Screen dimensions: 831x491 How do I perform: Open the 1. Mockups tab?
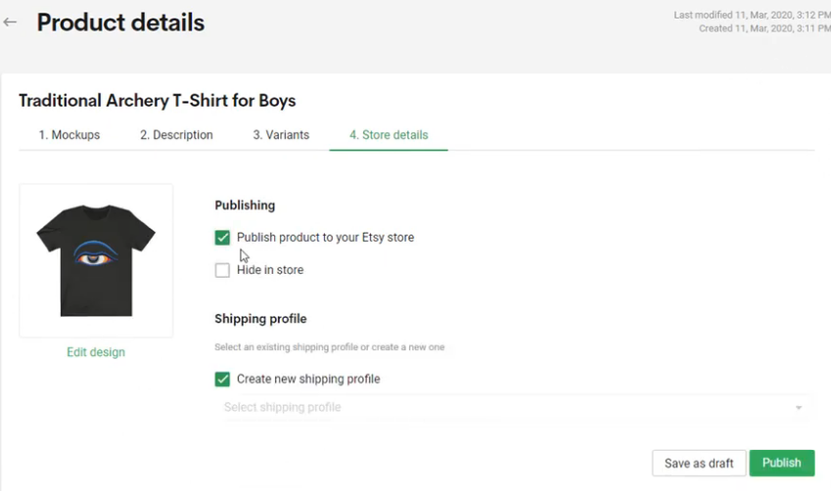click(69, 135)
